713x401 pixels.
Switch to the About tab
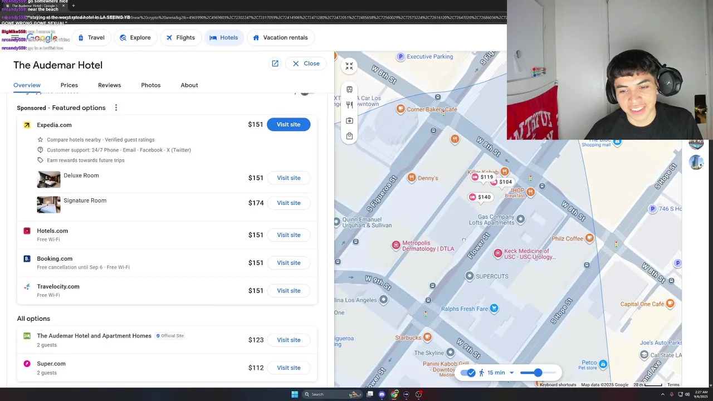pyautogui.click(x=189, y=85)
